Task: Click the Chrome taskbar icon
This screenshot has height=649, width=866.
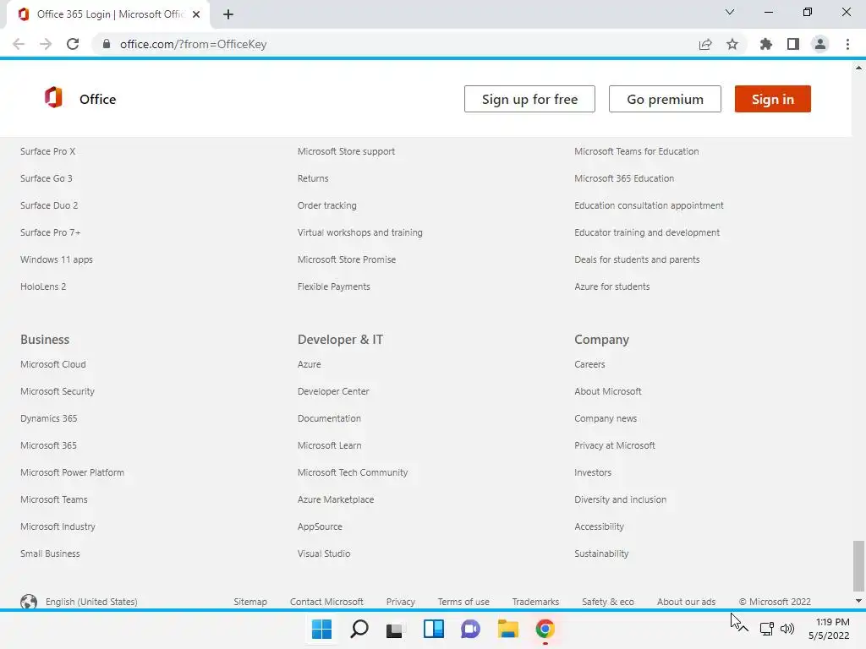Action: click(x=545, y=629)
